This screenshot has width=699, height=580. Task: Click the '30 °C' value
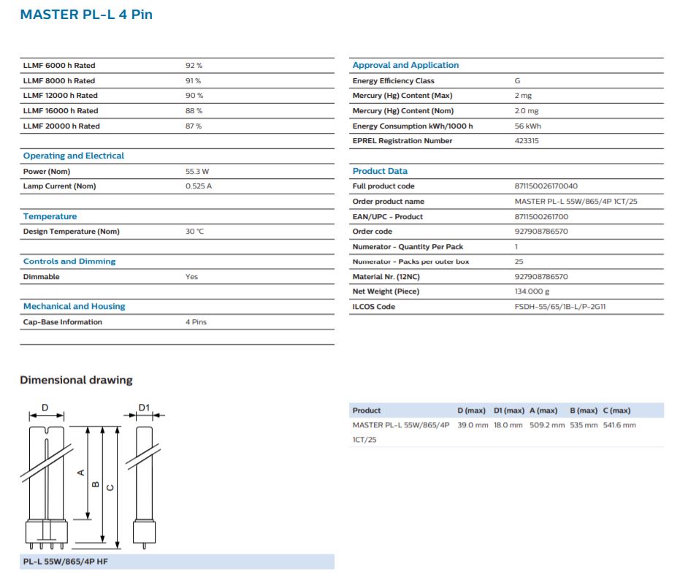tap(194, 232)
